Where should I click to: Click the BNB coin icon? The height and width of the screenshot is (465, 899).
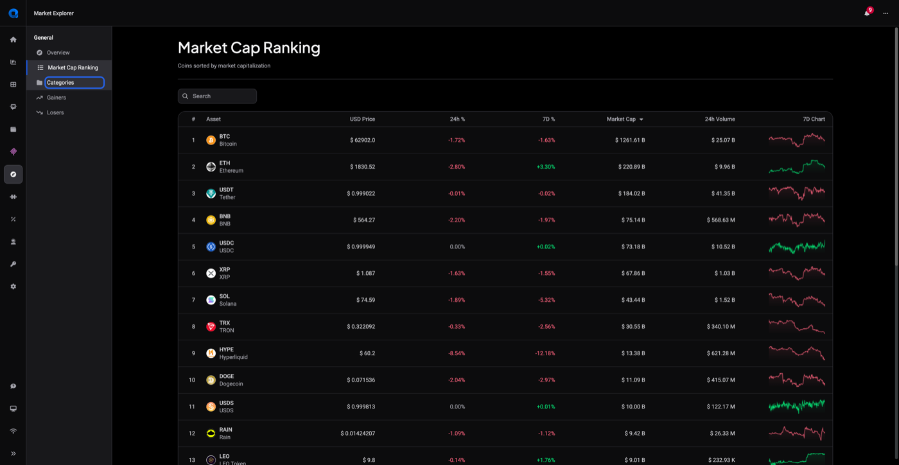pyautogui.click(x=211, y=220)
